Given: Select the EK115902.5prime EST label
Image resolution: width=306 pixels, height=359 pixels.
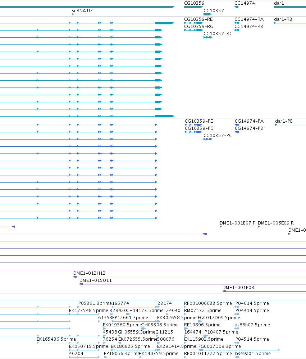Looking at the screenshot, I should click(204, 339).
